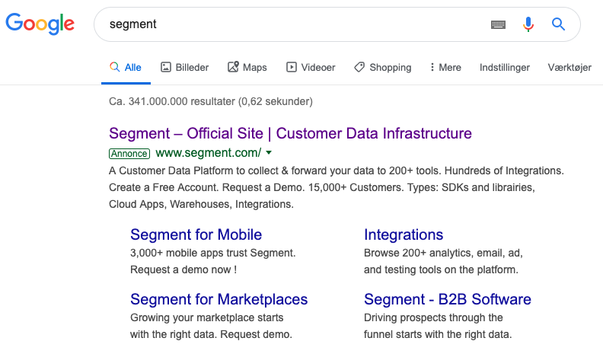Click '3,000+ mobile apps trust Segment' text
Viewport: 603px width, 357px height.
pos(212,253)
